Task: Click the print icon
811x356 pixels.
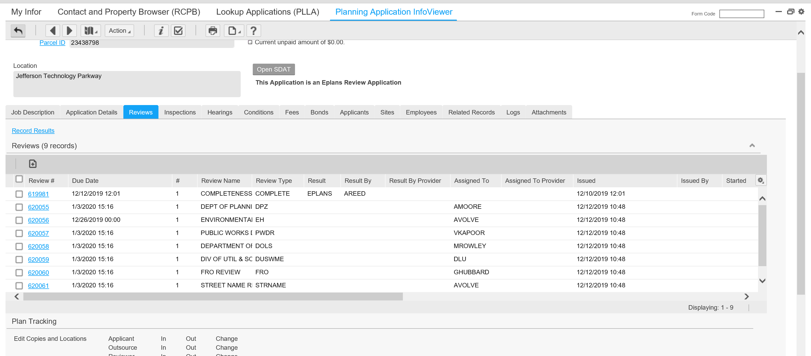Action: coord(213,31)
